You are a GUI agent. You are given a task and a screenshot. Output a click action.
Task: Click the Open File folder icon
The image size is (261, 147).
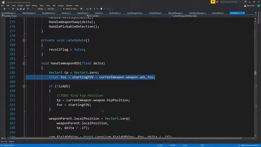18,9
